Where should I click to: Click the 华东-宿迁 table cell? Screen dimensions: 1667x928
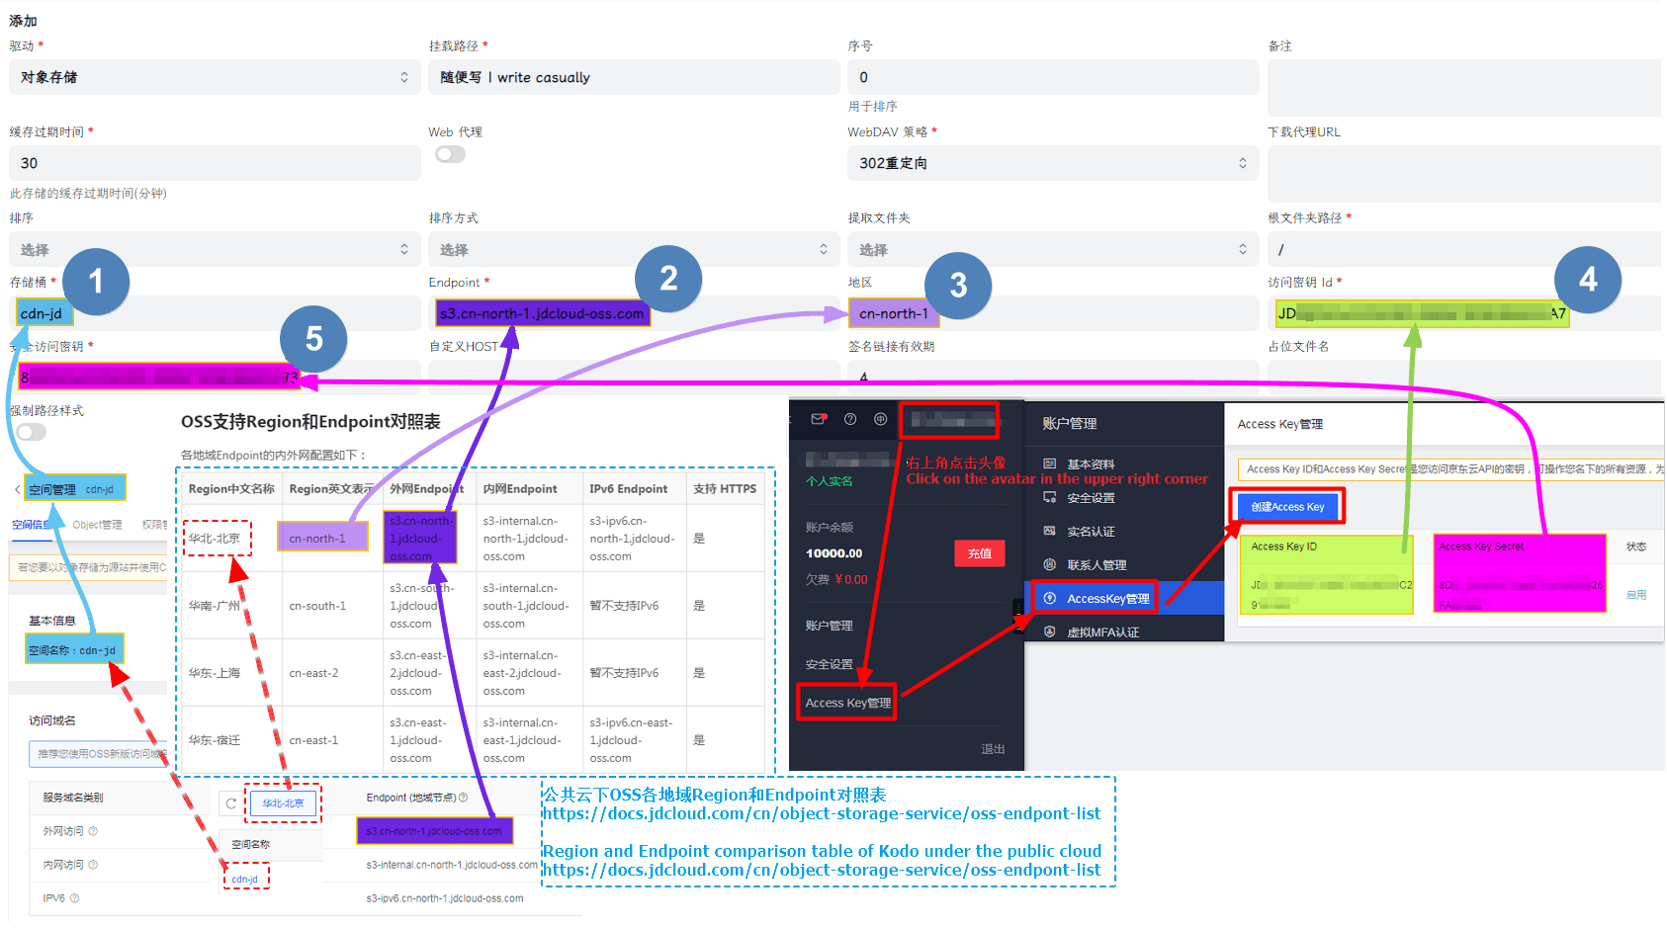coord(231,740)
